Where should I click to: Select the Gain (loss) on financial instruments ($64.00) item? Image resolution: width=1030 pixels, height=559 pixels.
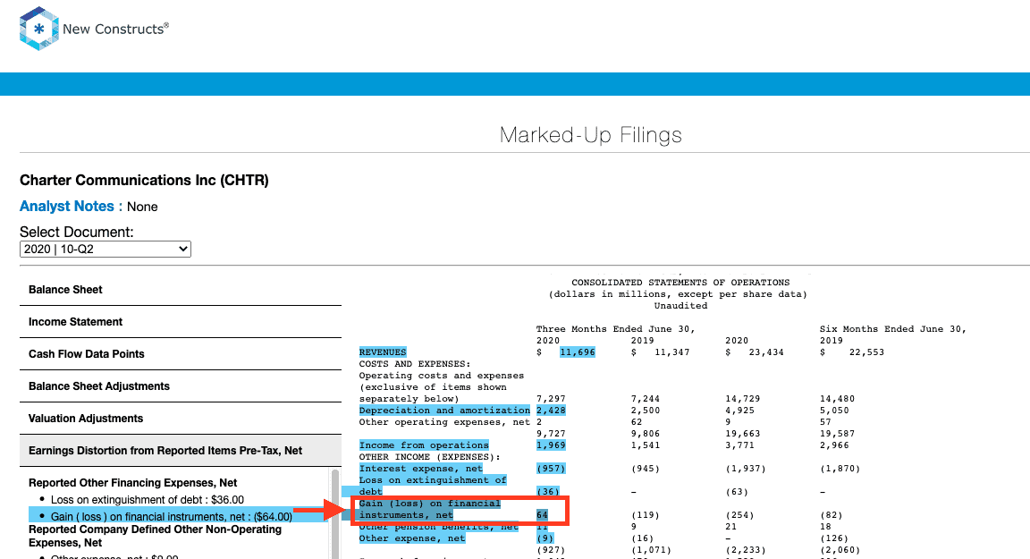(172, 517)
